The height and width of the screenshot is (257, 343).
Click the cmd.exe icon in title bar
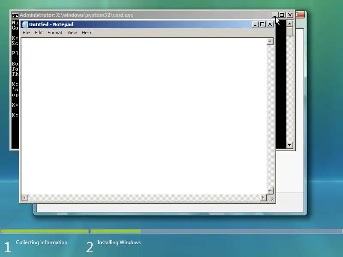pyautogui.click(x=15, y=15)
